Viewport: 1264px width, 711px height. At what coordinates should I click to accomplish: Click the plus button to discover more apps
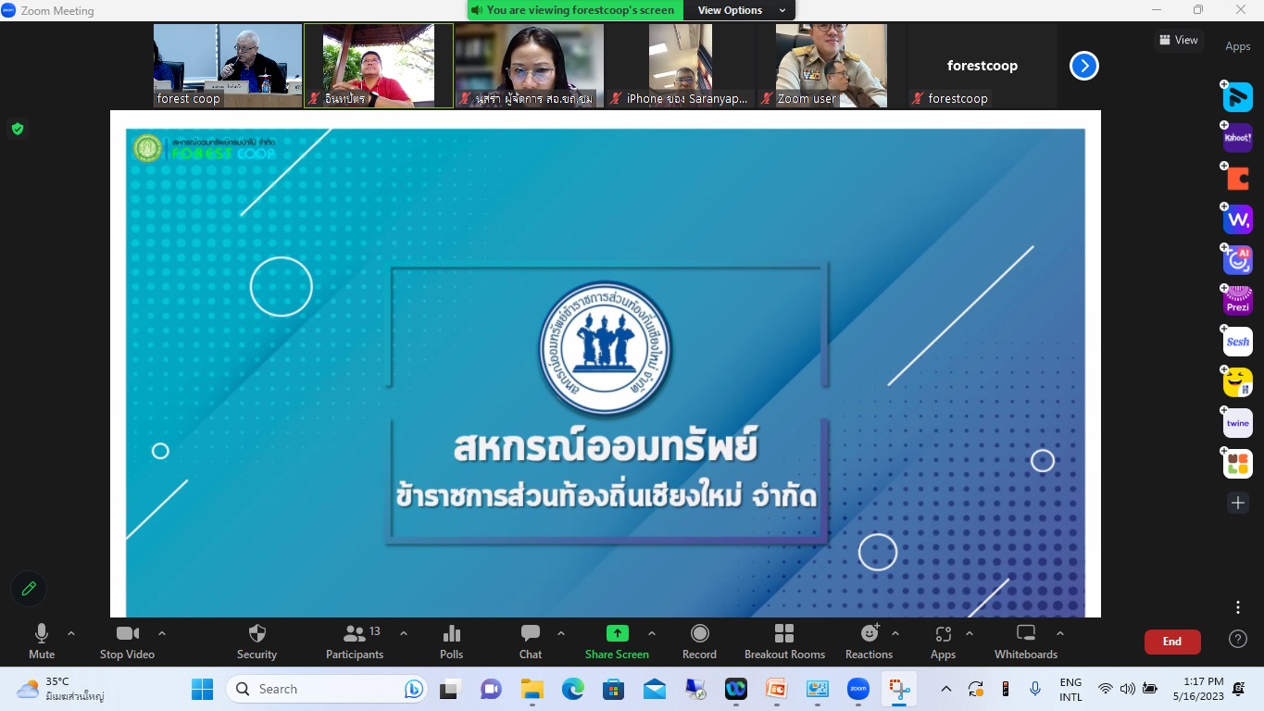(1238, 503)
